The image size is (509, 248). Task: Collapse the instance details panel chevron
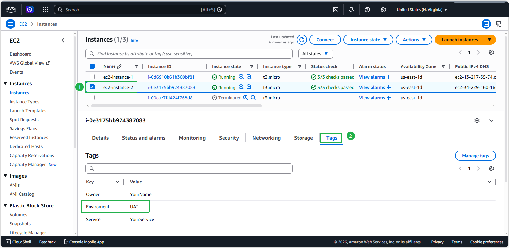pyautogui.click(x=491, y=120)
